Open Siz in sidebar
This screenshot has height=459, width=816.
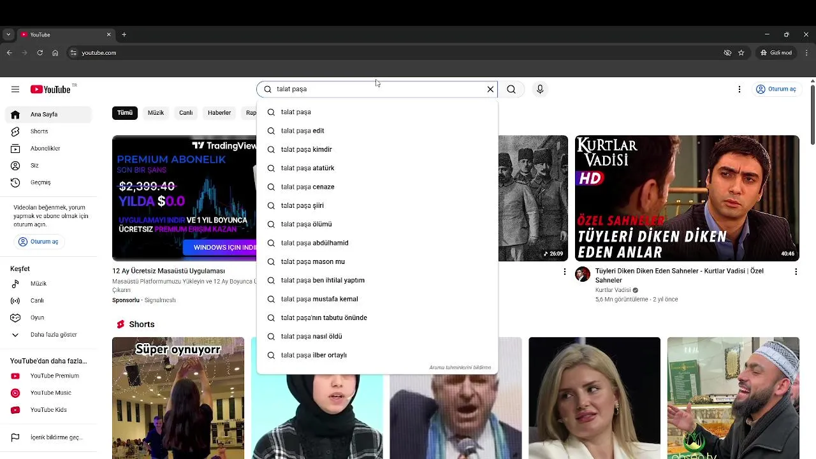[48, 165]
